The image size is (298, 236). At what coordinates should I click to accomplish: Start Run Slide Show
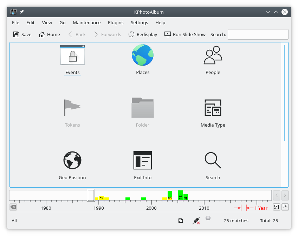pos(185,34)
